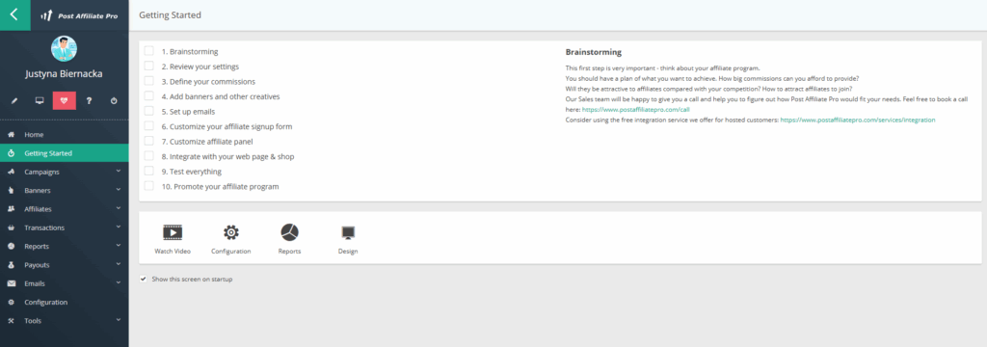The width and height of the screenshot is (987, 347).
Task: Check the Brainstorming step checkbox
Action: click(149, 51)
